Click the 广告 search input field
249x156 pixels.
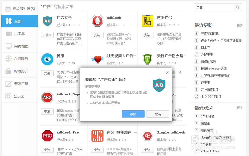click(214, 7)
